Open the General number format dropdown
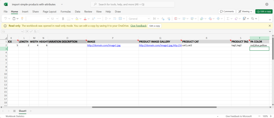The image size is (274, 118). (139, 19)
